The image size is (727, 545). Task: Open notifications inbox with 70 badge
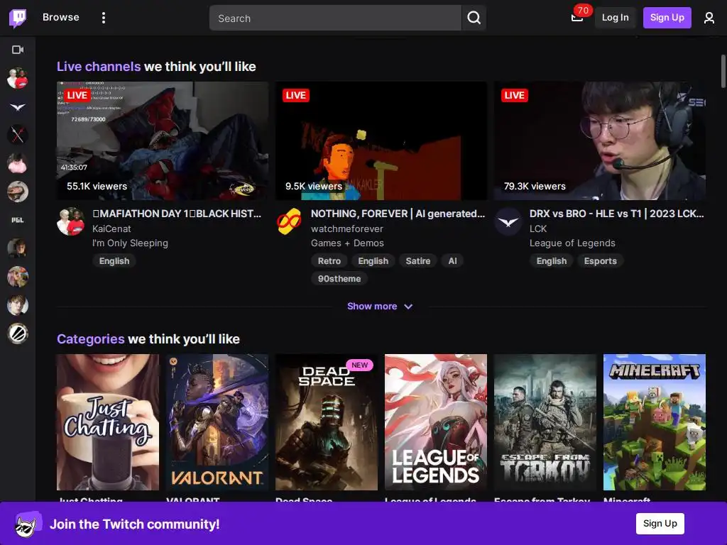(578, 18)
